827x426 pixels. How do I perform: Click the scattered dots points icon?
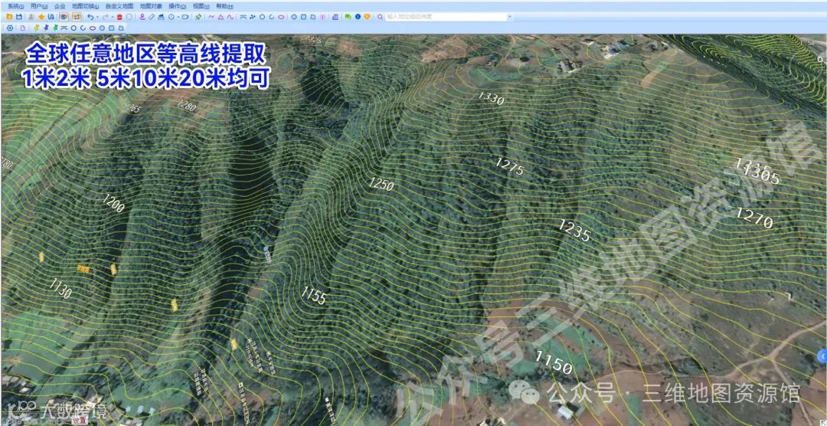[x=252, y=17]
